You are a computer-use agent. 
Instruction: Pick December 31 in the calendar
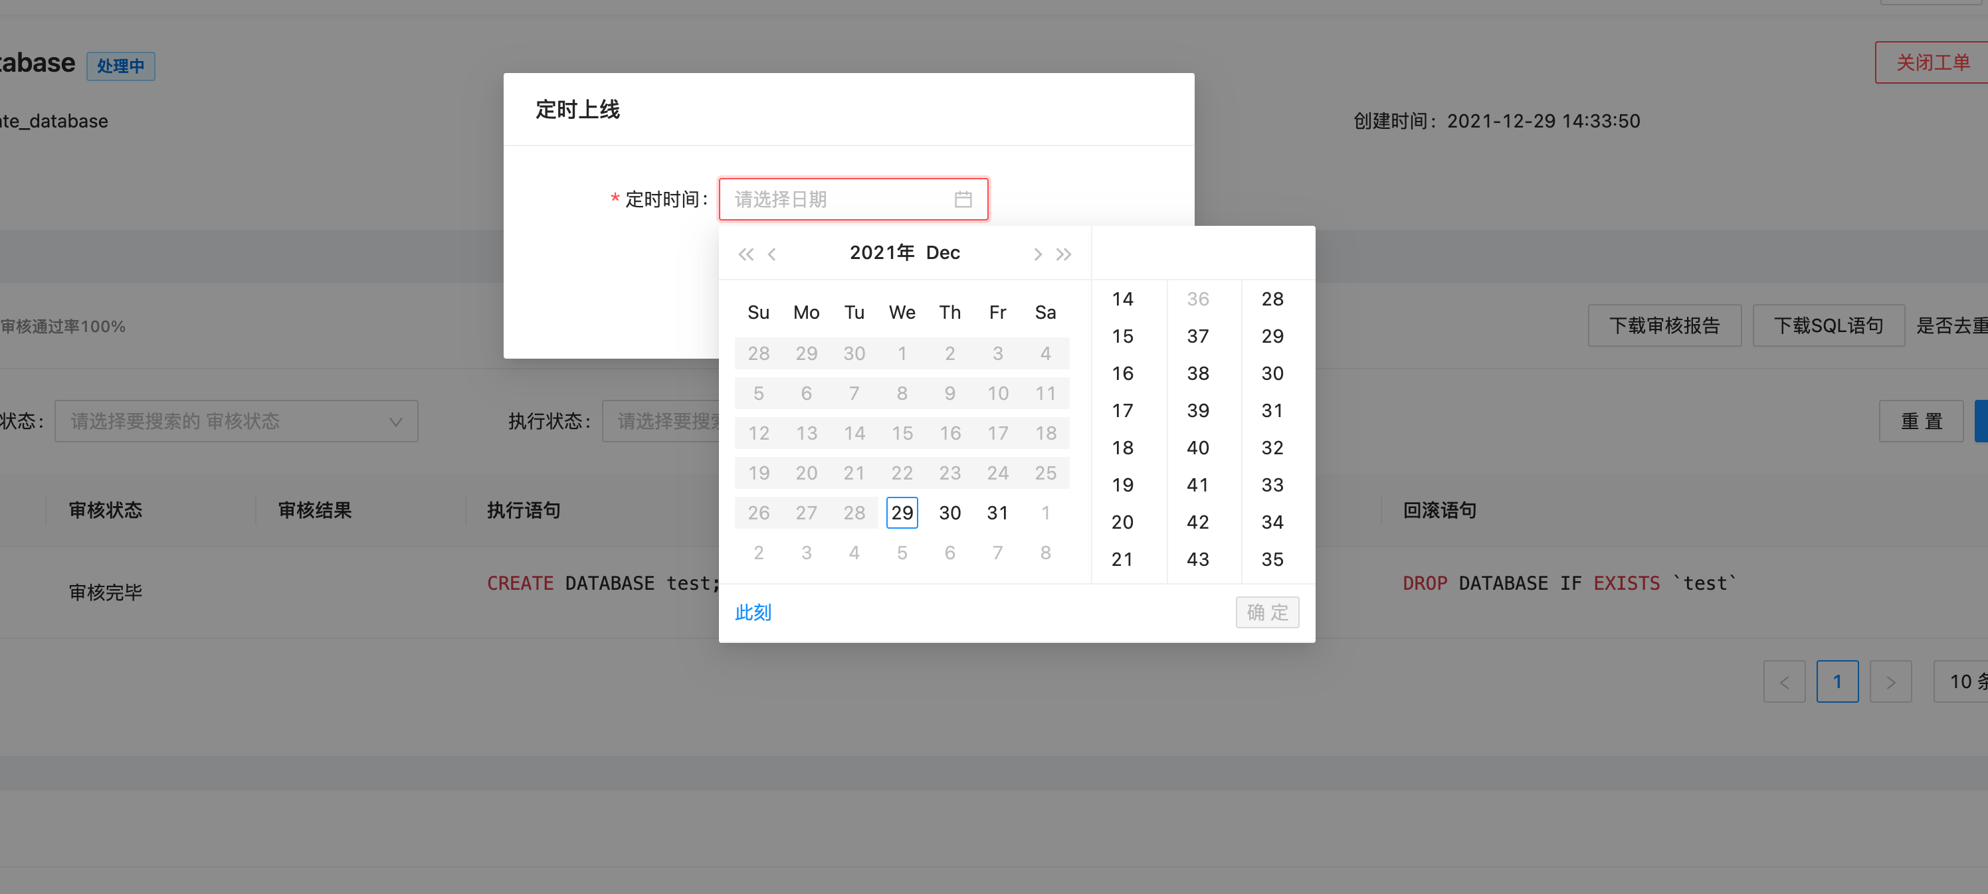click(997, 512)
